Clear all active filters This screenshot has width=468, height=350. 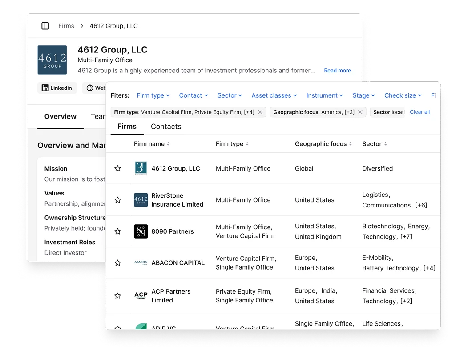pyautogui.click(x=420, y=112)
